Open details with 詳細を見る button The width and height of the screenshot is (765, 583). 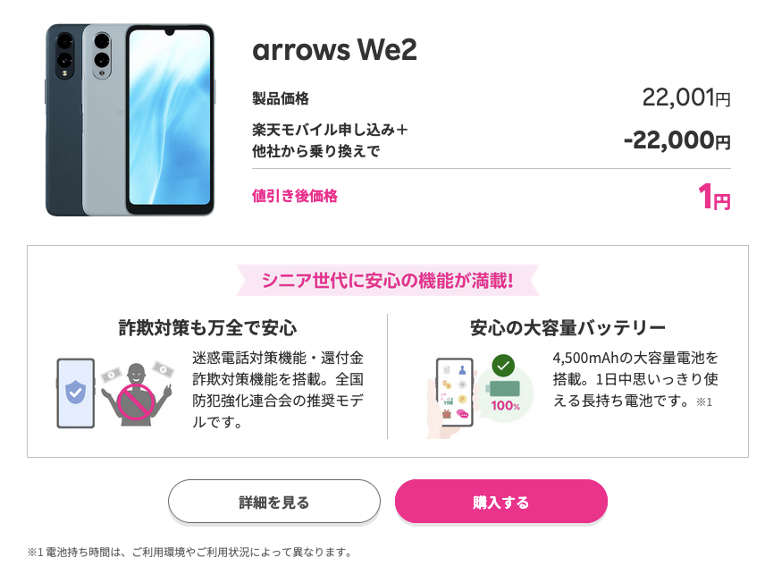[x=274, y=502]
